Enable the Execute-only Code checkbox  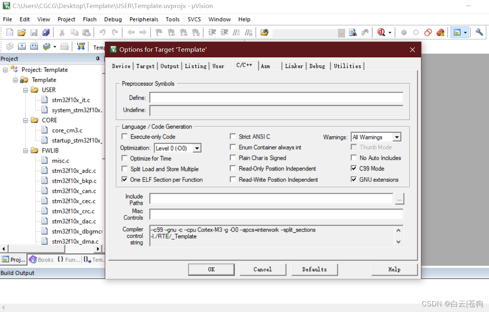coord(125,137)
